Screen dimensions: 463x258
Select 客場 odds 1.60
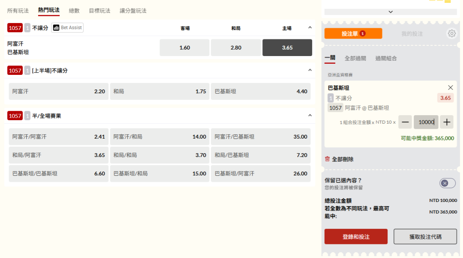point(184,48)
